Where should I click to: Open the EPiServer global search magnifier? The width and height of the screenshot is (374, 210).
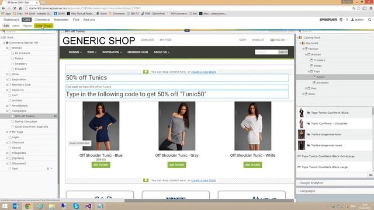pos(369,20)
